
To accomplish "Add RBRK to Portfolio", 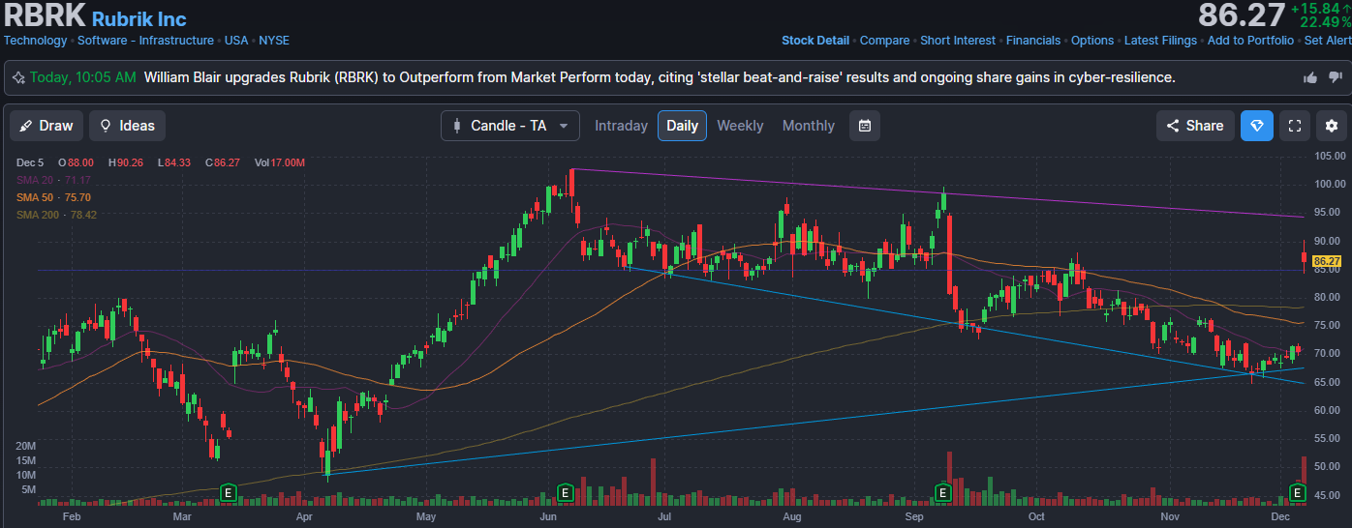I will (1250, 41).
